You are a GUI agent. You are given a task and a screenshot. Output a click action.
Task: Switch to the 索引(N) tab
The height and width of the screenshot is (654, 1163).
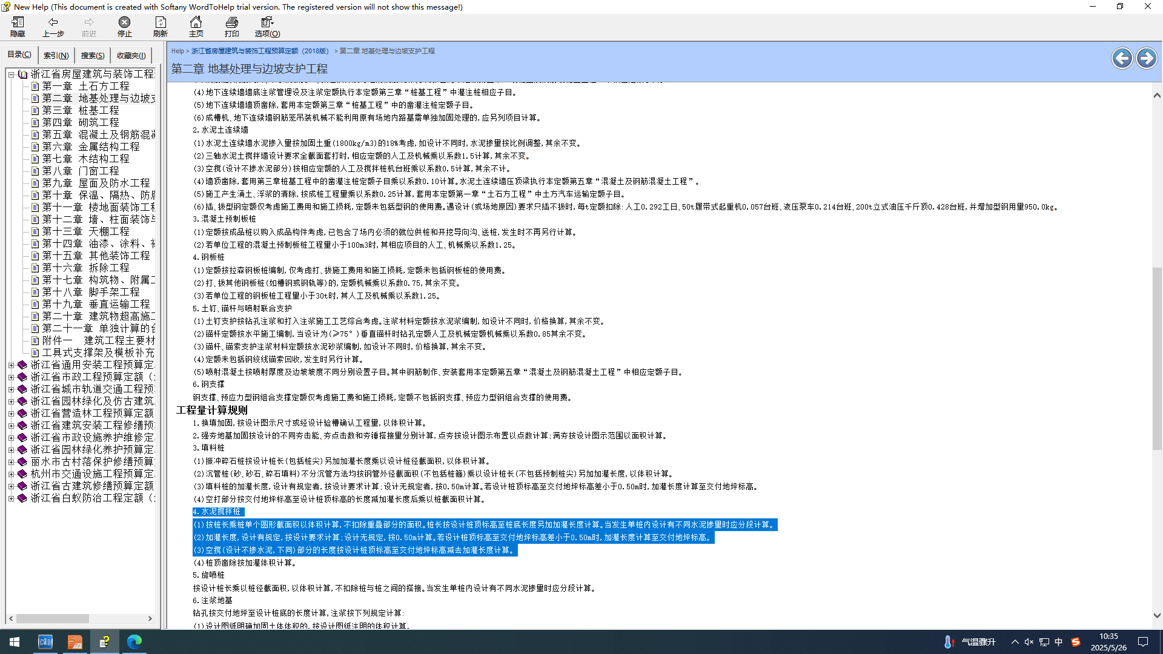point(56,55)
